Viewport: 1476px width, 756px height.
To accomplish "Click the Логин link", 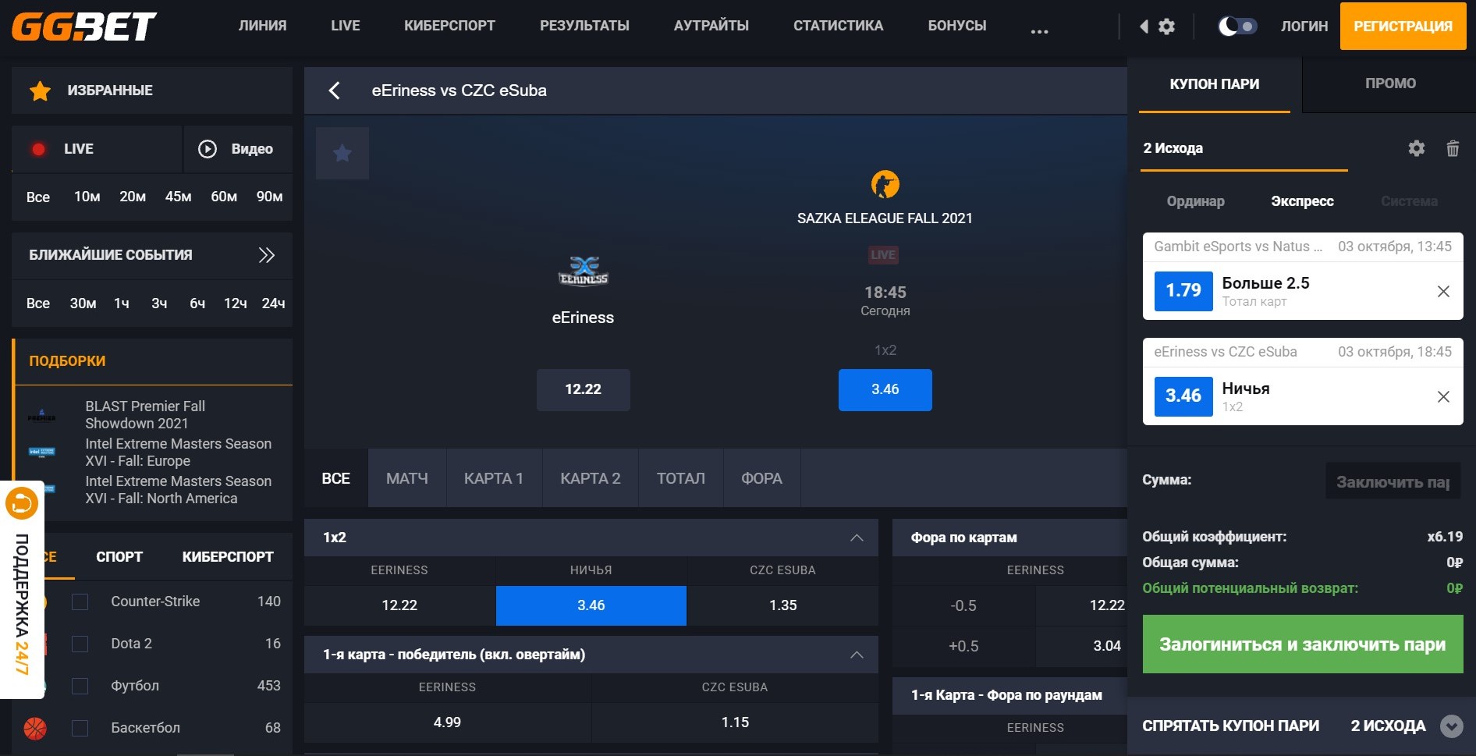I will [1304, 27].
